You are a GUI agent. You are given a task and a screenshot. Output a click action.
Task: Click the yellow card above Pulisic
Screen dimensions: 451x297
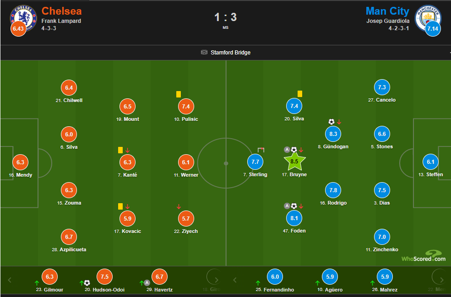click(178, 94)
